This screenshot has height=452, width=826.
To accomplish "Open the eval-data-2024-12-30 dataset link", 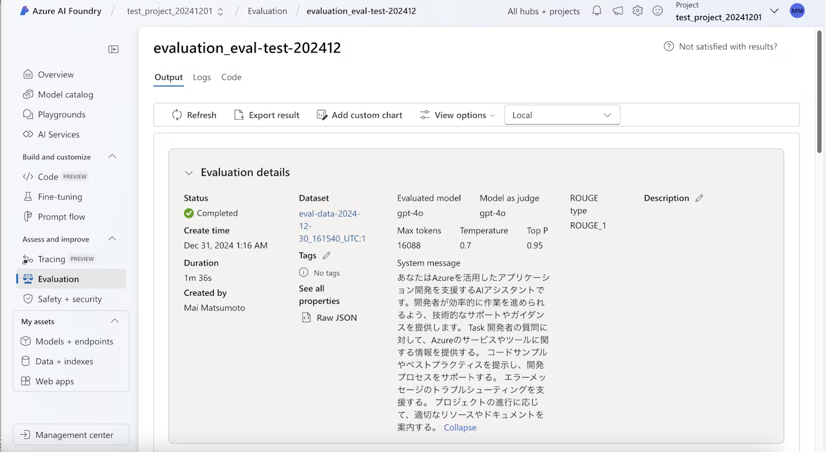I will 332,226.
